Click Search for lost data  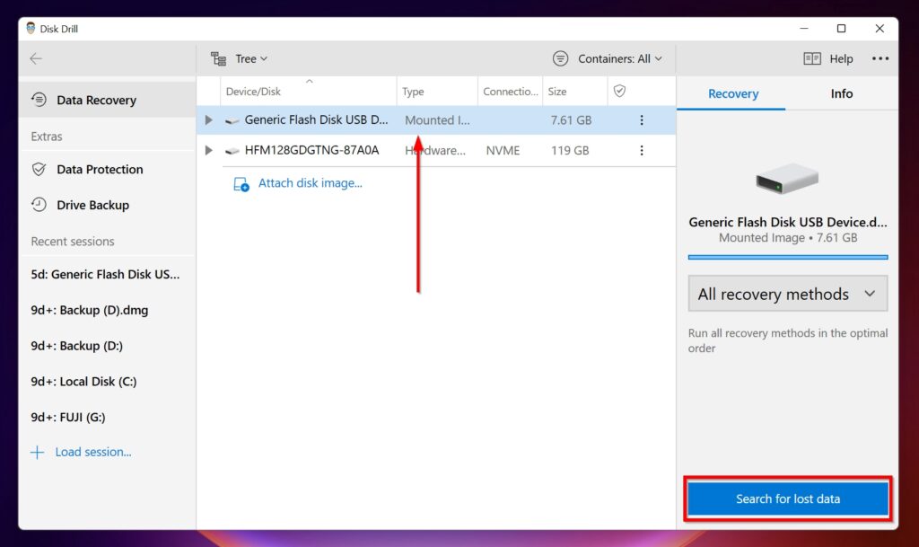coord(787,498)
